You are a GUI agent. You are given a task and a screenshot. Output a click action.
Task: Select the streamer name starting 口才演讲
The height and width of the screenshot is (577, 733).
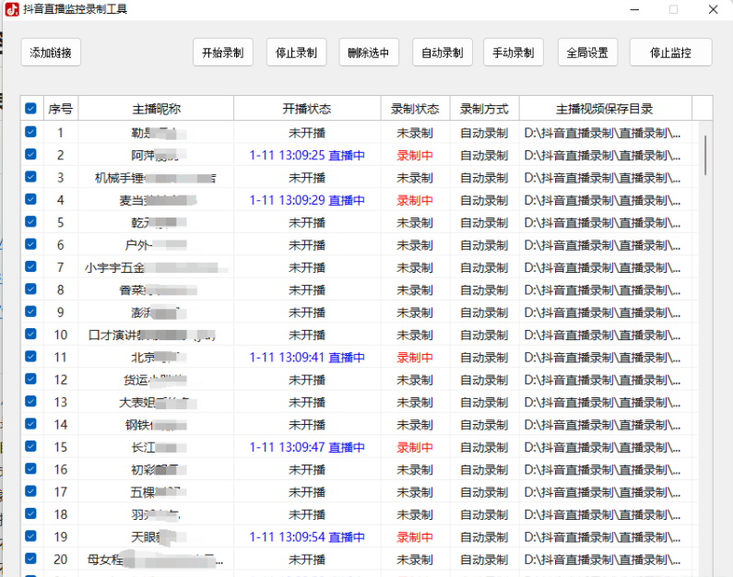tap(152, 335)
